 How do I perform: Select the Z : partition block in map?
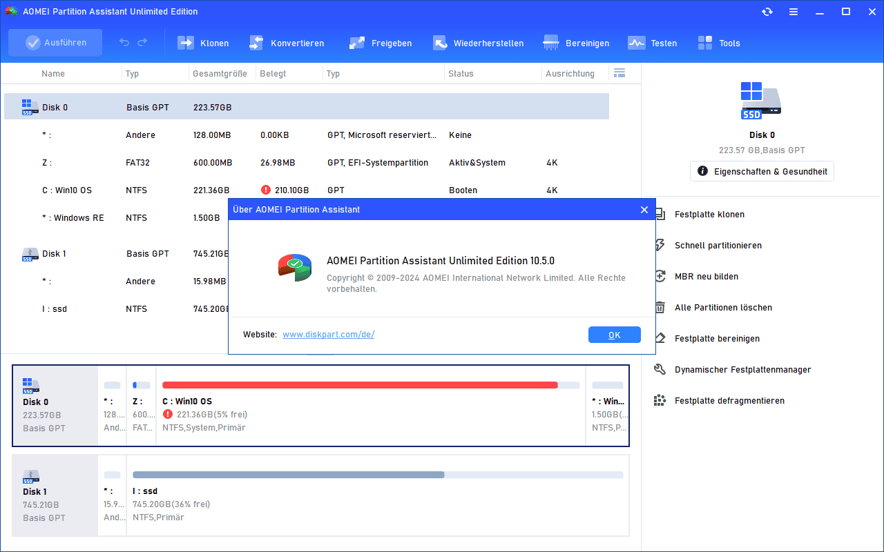tap(142, 406)
